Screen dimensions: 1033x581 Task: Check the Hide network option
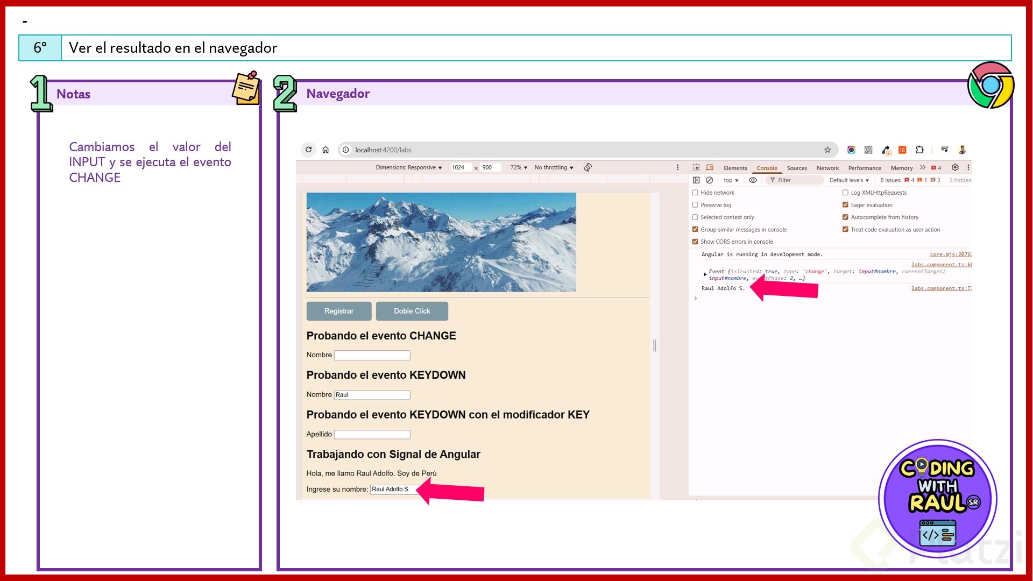(x=695, y=193)
